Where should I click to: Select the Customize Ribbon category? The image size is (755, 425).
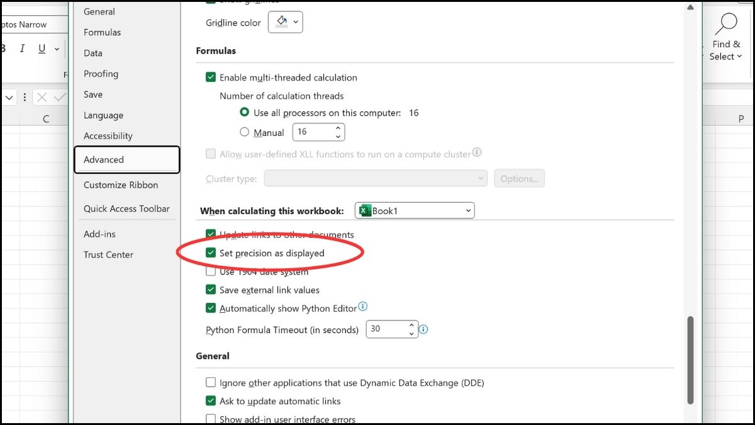click(x=121, y=185)
